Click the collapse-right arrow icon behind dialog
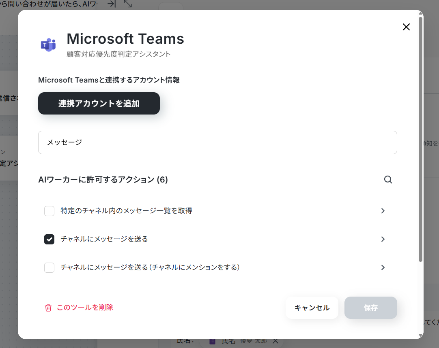 coord(112,4)
